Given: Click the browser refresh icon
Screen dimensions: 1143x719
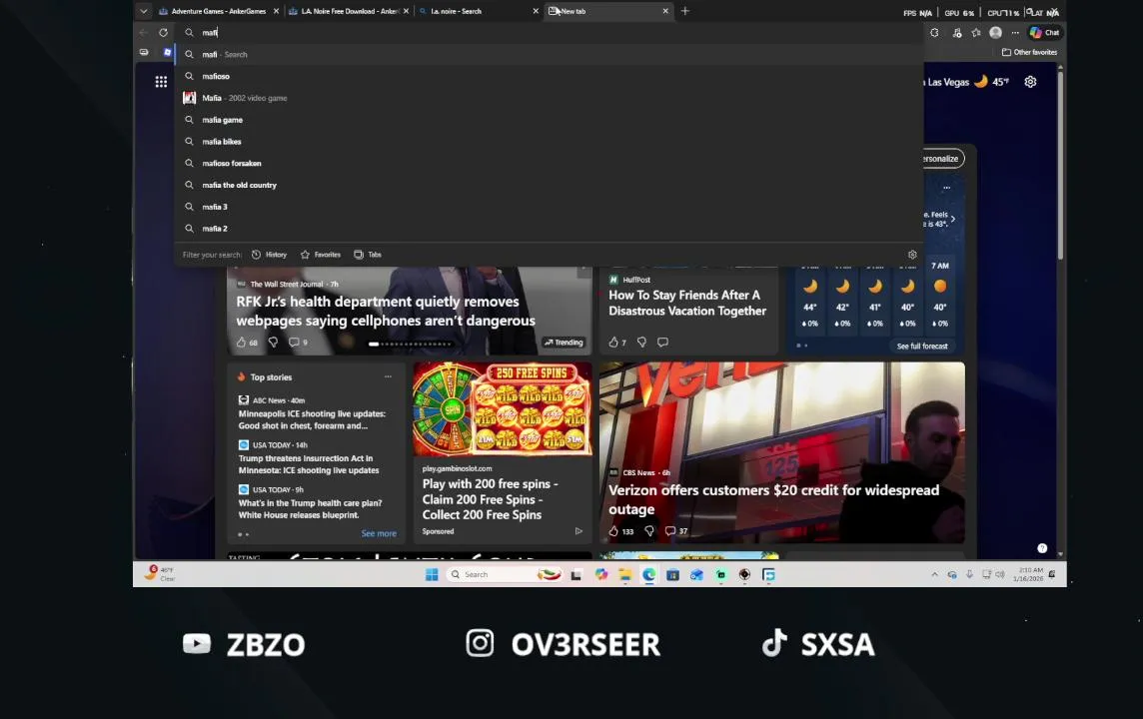Looking at the screenshot, I should point(163,32).
